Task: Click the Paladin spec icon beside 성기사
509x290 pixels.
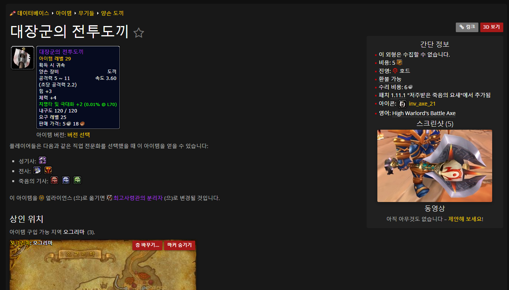Action: [42, 161]
